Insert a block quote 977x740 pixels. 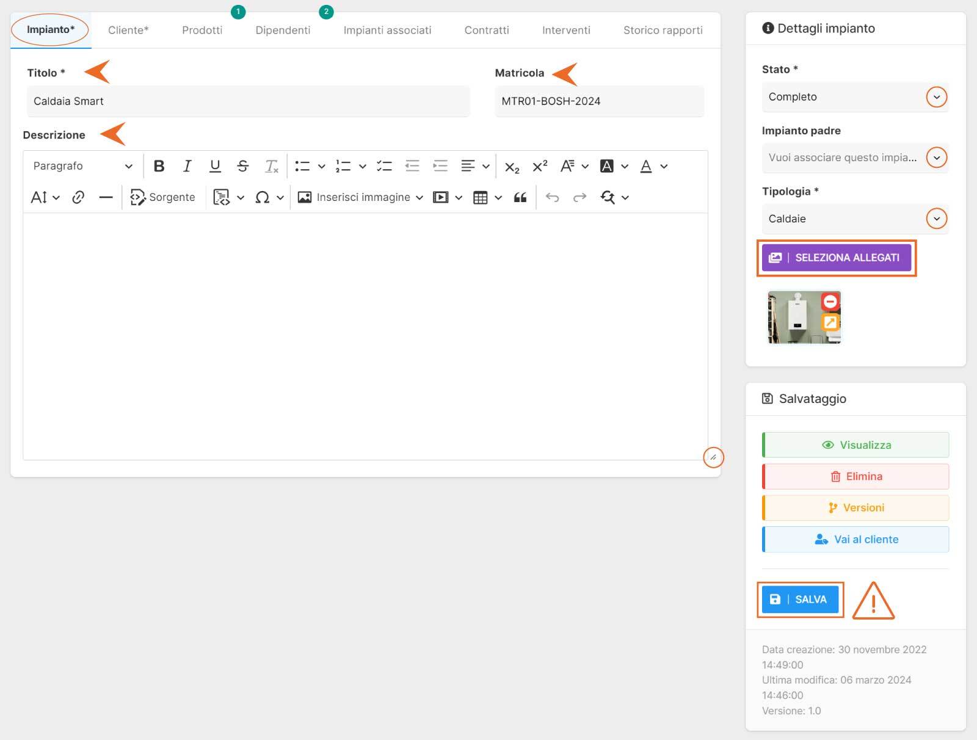pyautogui.click(x=520, y=197)
